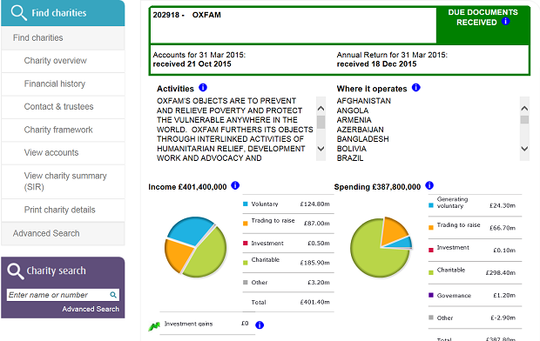Click Other spending value £-2.90m

coord(503,318)
